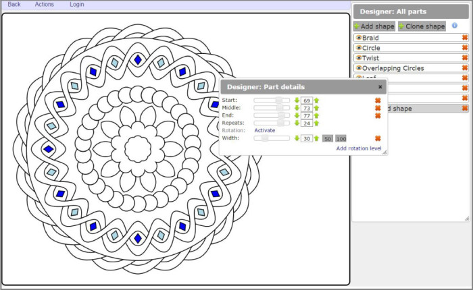Delete the Circle shape with its orange X
Viewport: 473px width, 290px height.
(x=465, y=48)
